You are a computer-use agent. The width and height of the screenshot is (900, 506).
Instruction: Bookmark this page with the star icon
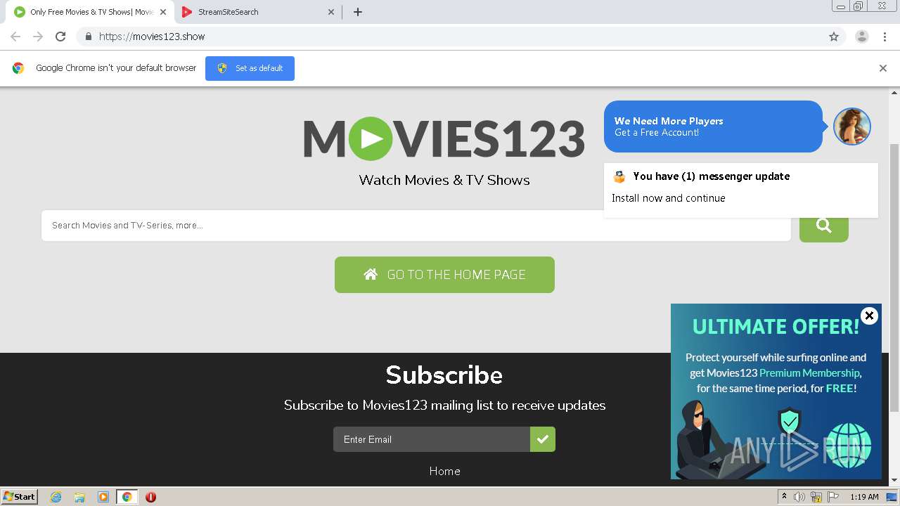click(x=834, y=37)
